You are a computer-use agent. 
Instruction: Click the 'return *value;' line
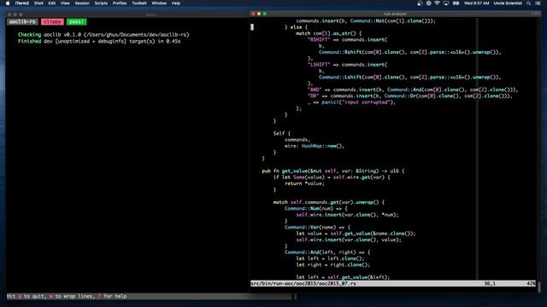pos(304,183)
